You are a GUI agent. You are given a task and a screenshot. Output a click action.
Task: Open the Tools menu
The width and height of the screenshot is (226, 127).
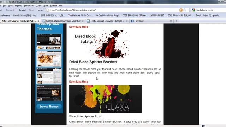click(x=39, y=6)
